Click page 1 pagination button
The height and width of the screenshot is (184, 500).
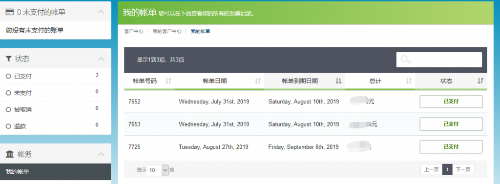click(x=447, y=170)
